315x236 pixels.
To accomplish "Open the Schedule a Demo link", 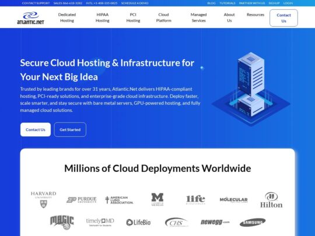I will [135, 3].
